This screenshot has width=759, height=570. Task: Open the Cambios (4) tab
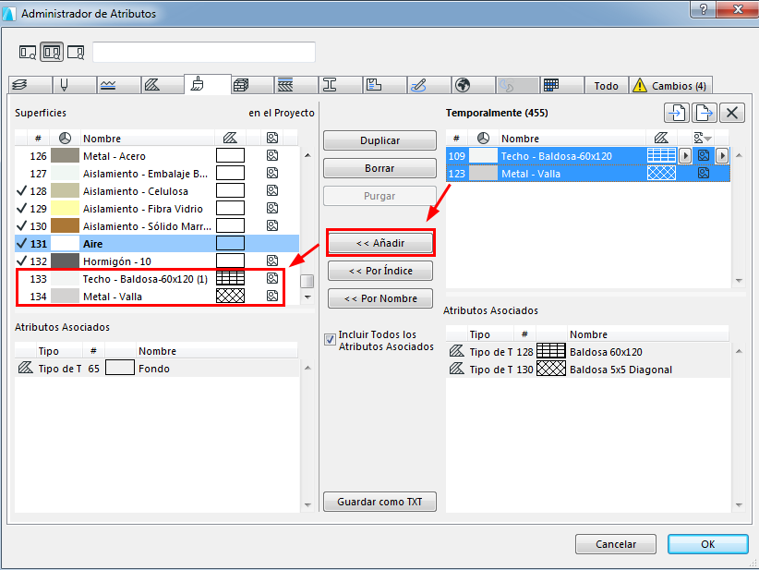[x=670, y=86]
